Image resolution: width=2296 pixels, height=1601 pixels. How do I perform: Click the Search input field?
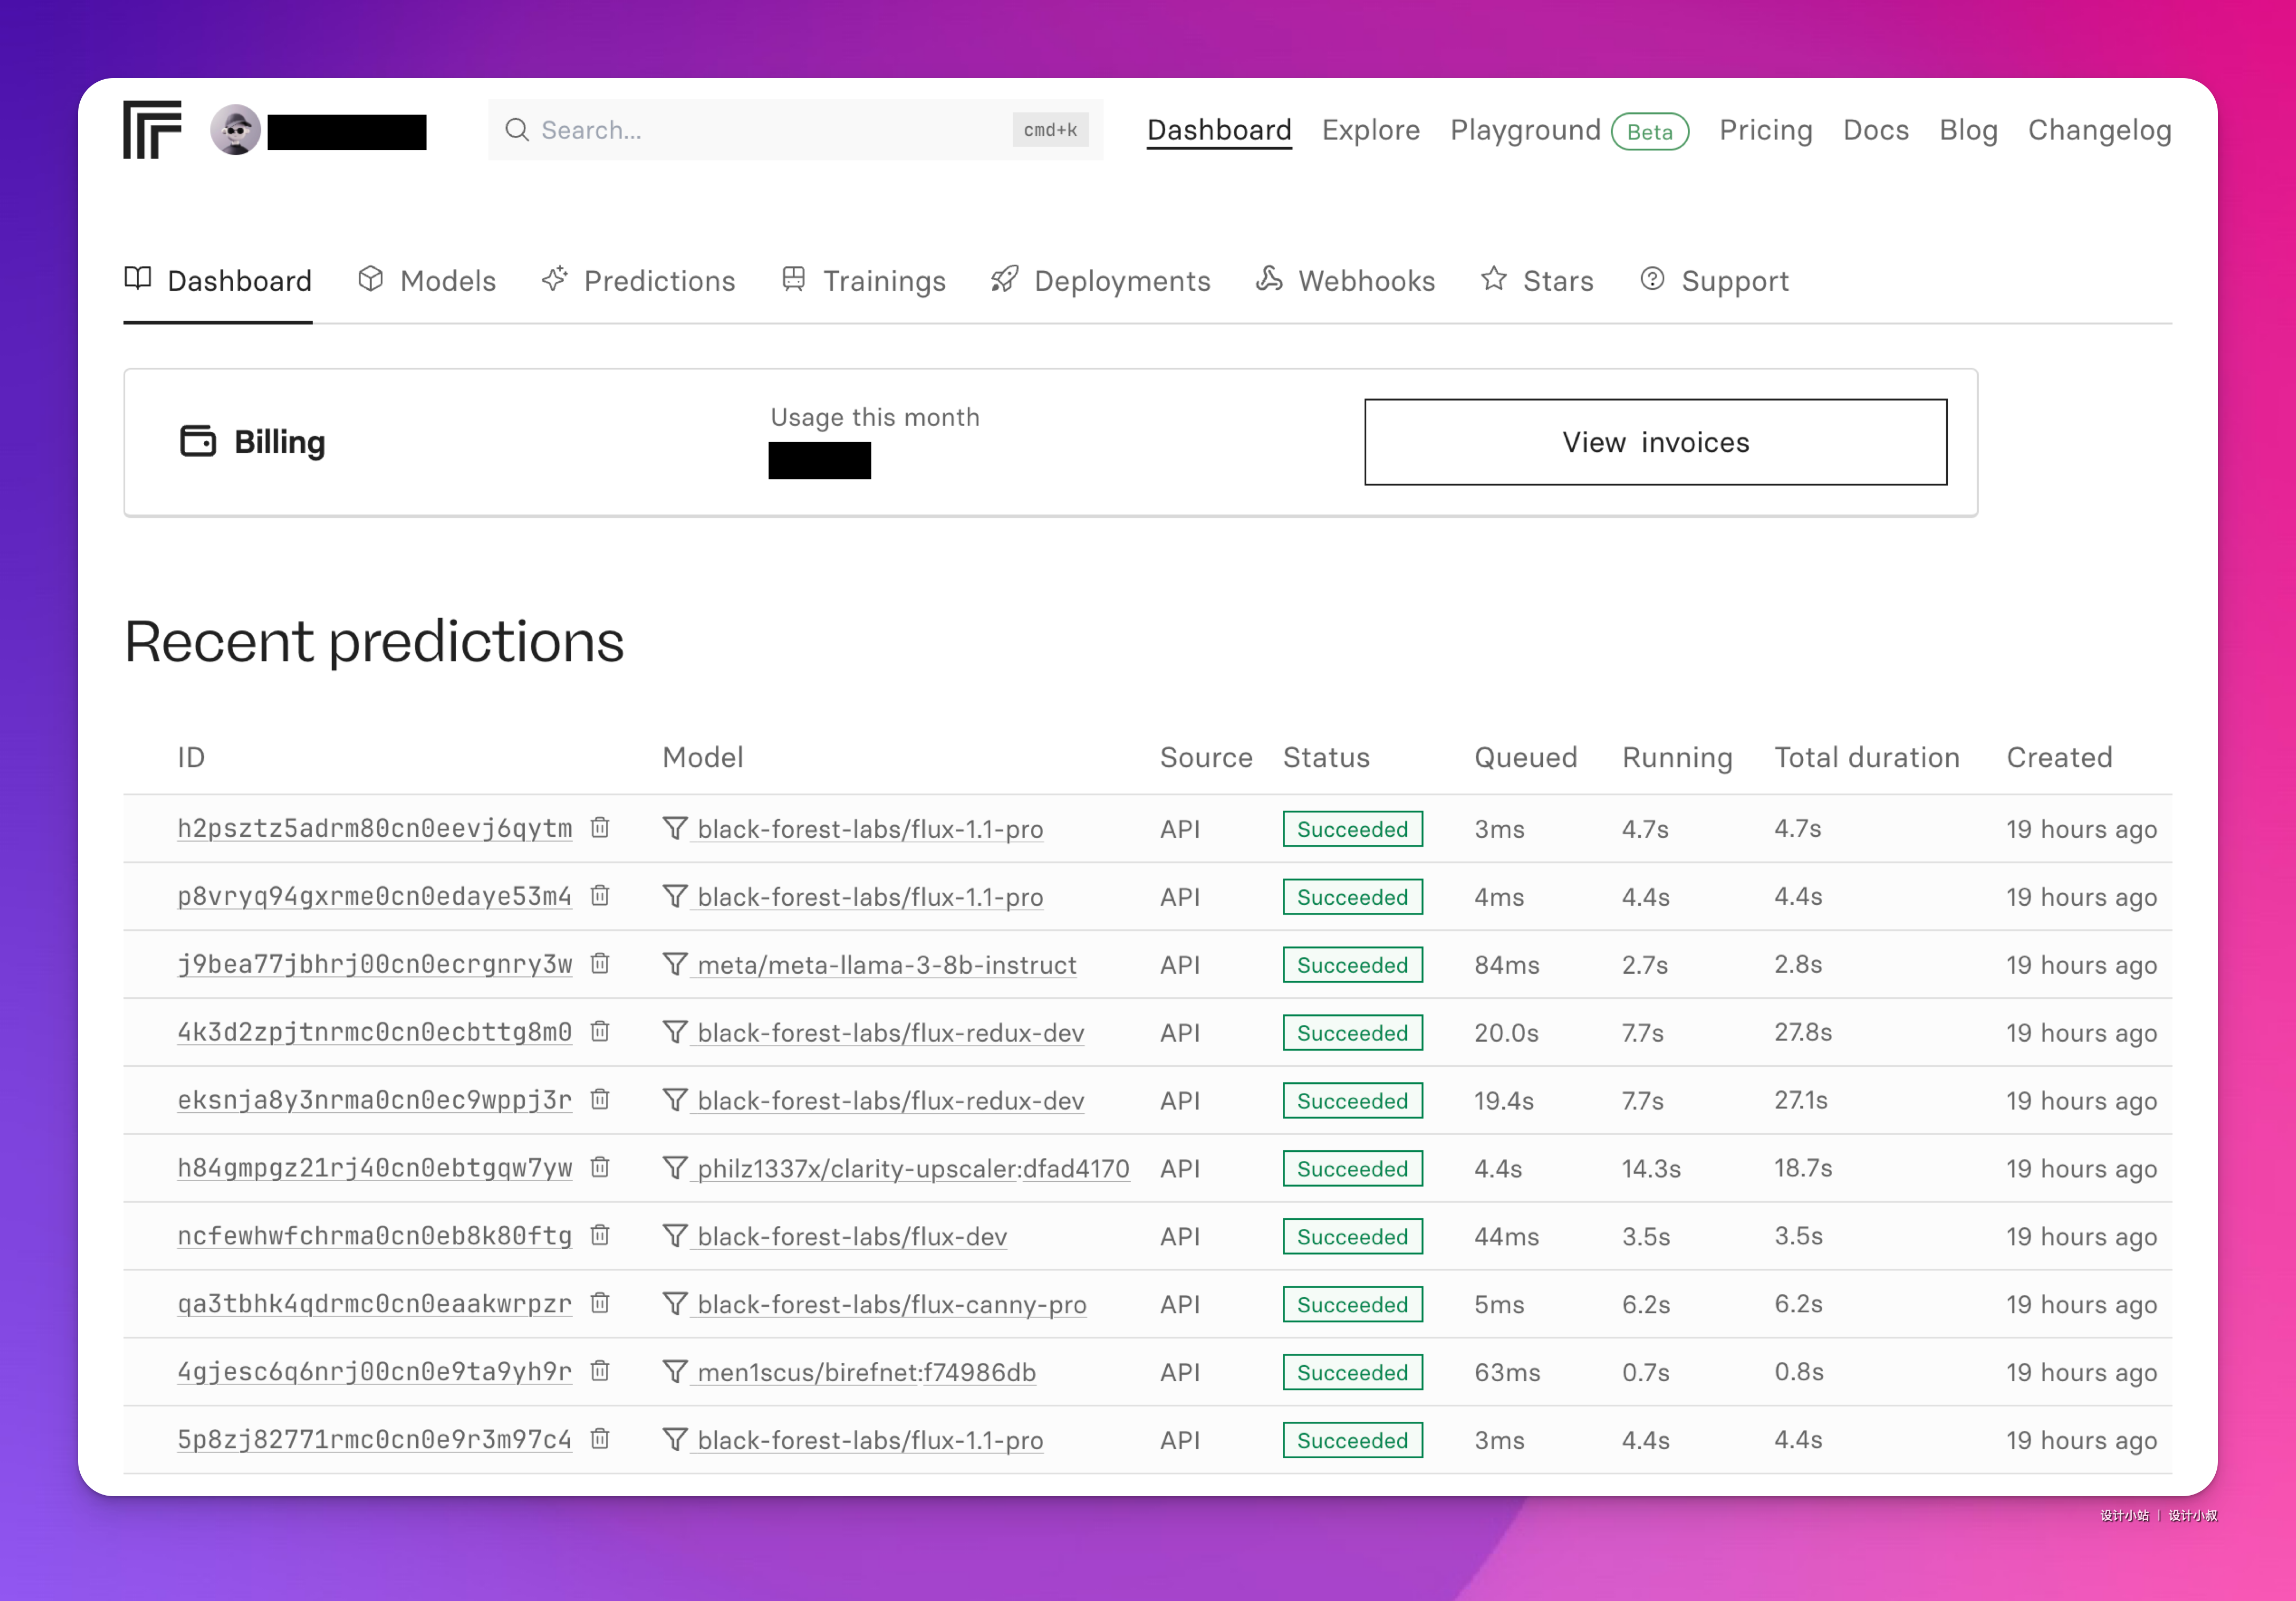tap(770, 130)
